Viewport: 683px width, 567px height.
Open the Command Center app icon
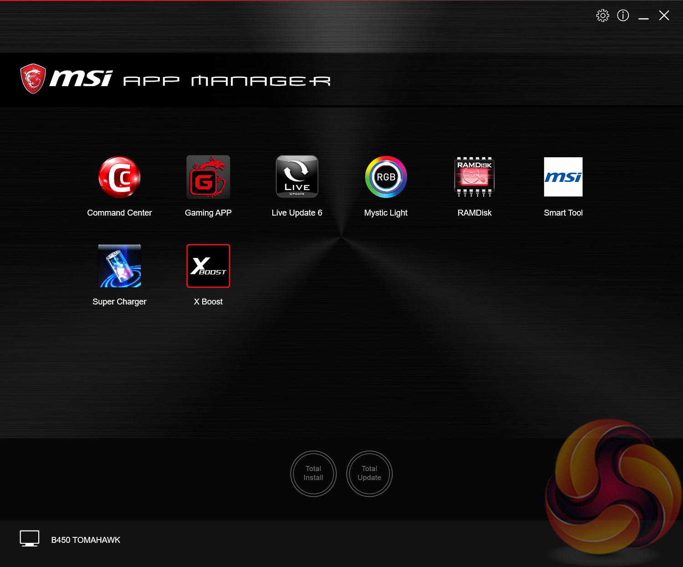pos(119,177)
